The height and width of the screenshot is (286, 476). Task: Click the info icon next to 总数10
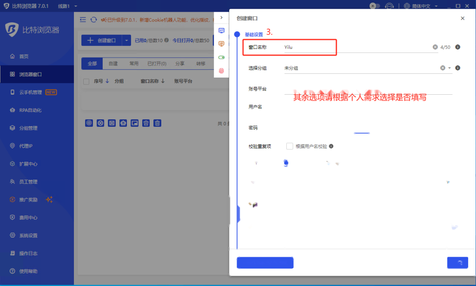point(166,40)
